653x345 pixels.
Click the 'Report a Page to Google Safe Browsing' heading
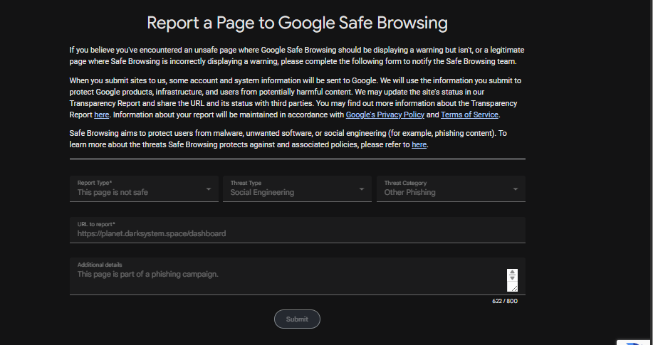tap(298, 23)
